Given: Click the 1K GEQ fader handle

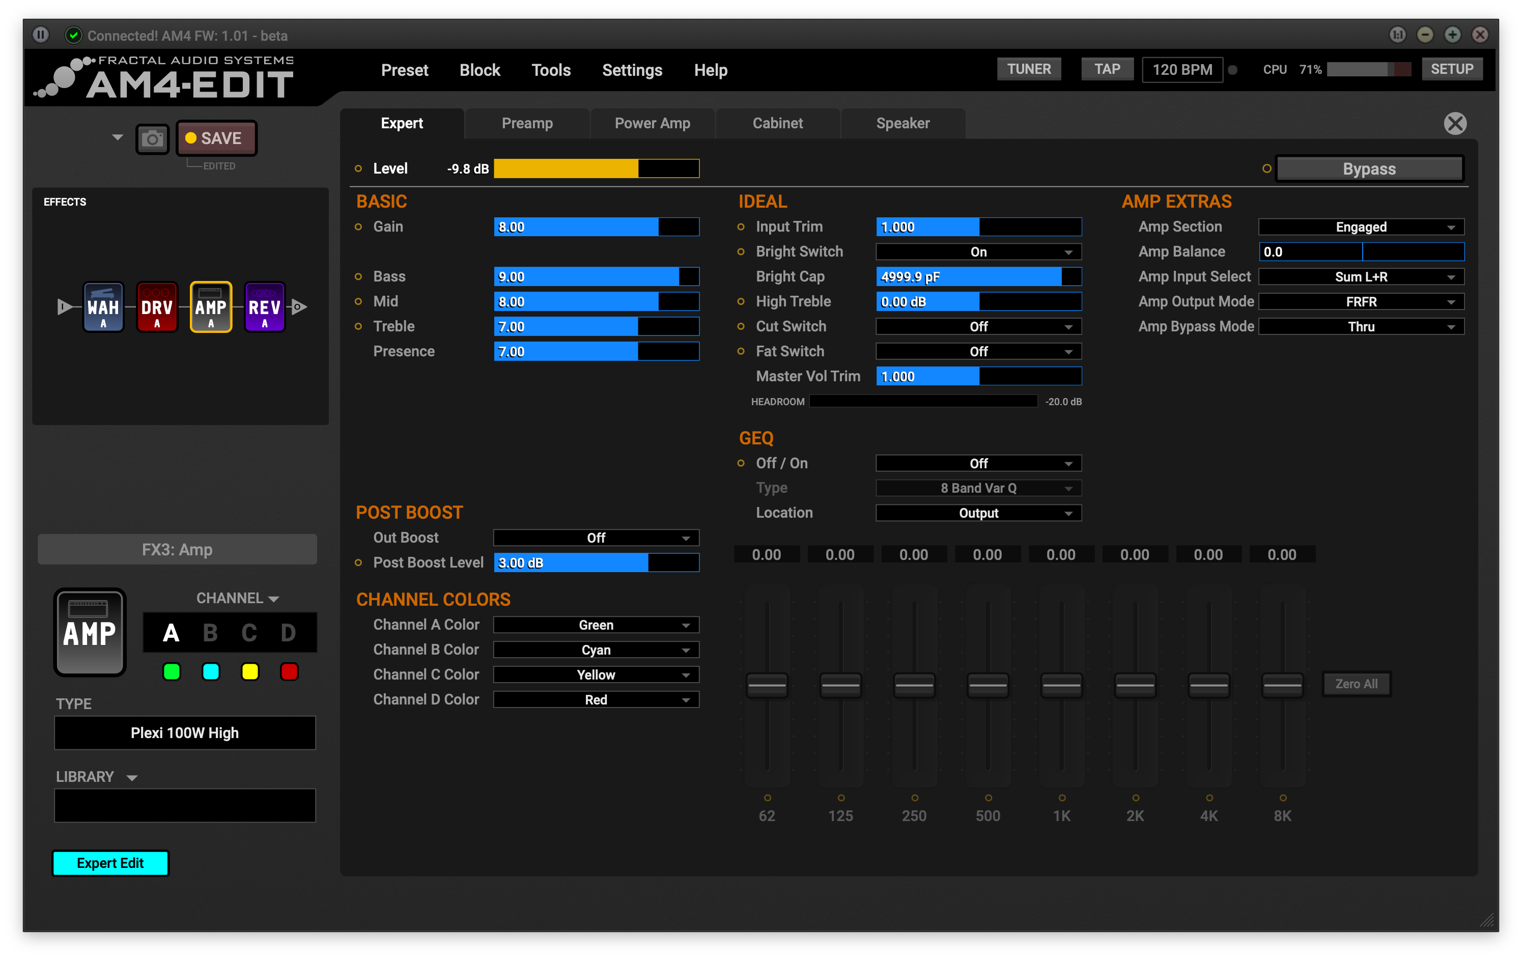Looking at the screenshot, I should pyautogui.click(x=1061, y=685).
